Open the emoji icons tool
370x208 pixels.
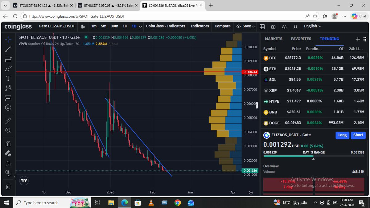[8, 108]
